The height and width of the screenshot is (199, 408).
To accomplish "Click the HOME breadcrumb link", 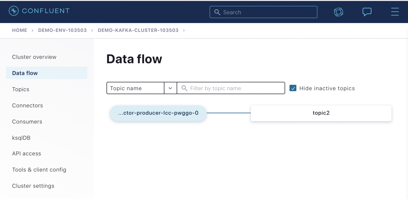I will coord(19,30).
